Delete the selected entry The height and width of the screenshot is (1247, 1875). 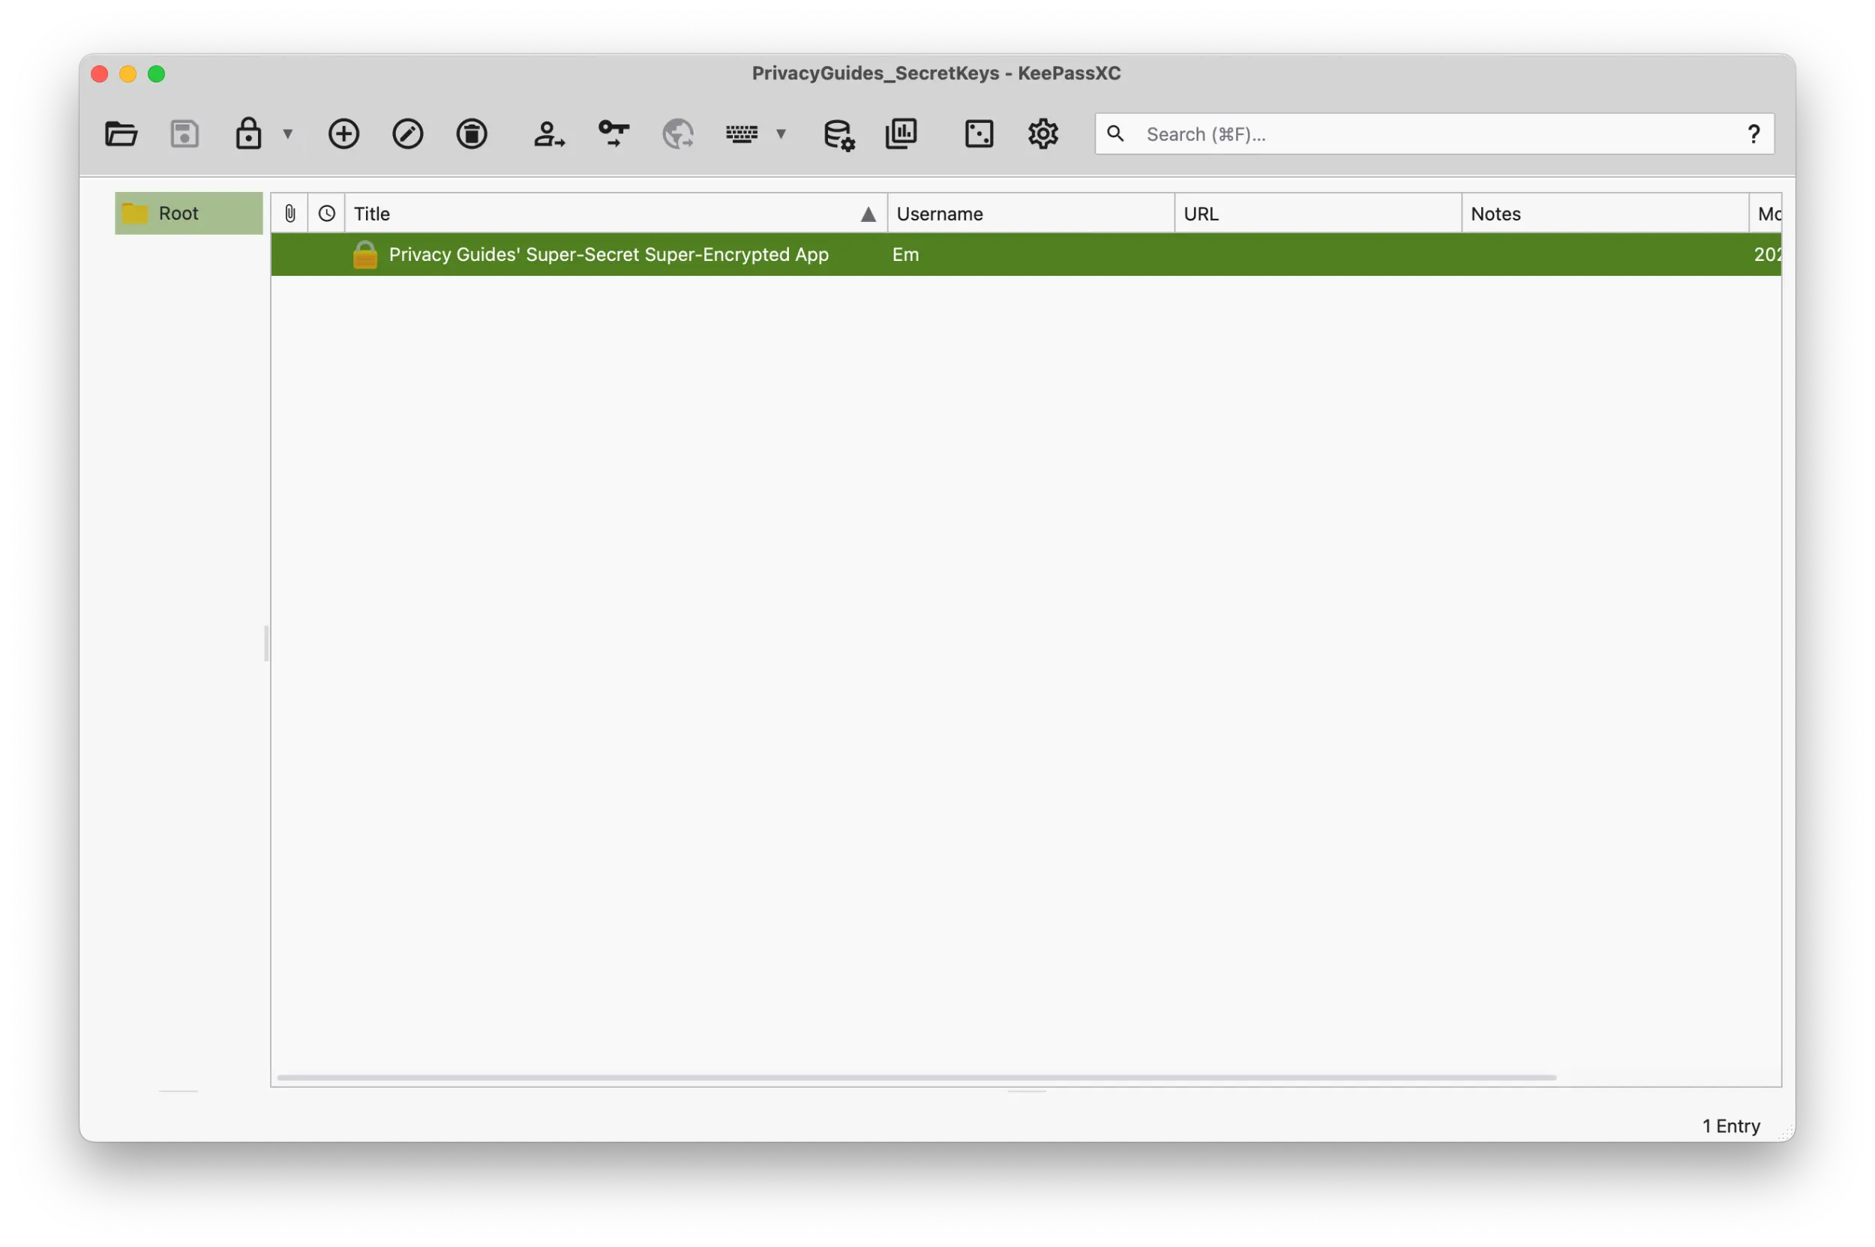(471, 133)
